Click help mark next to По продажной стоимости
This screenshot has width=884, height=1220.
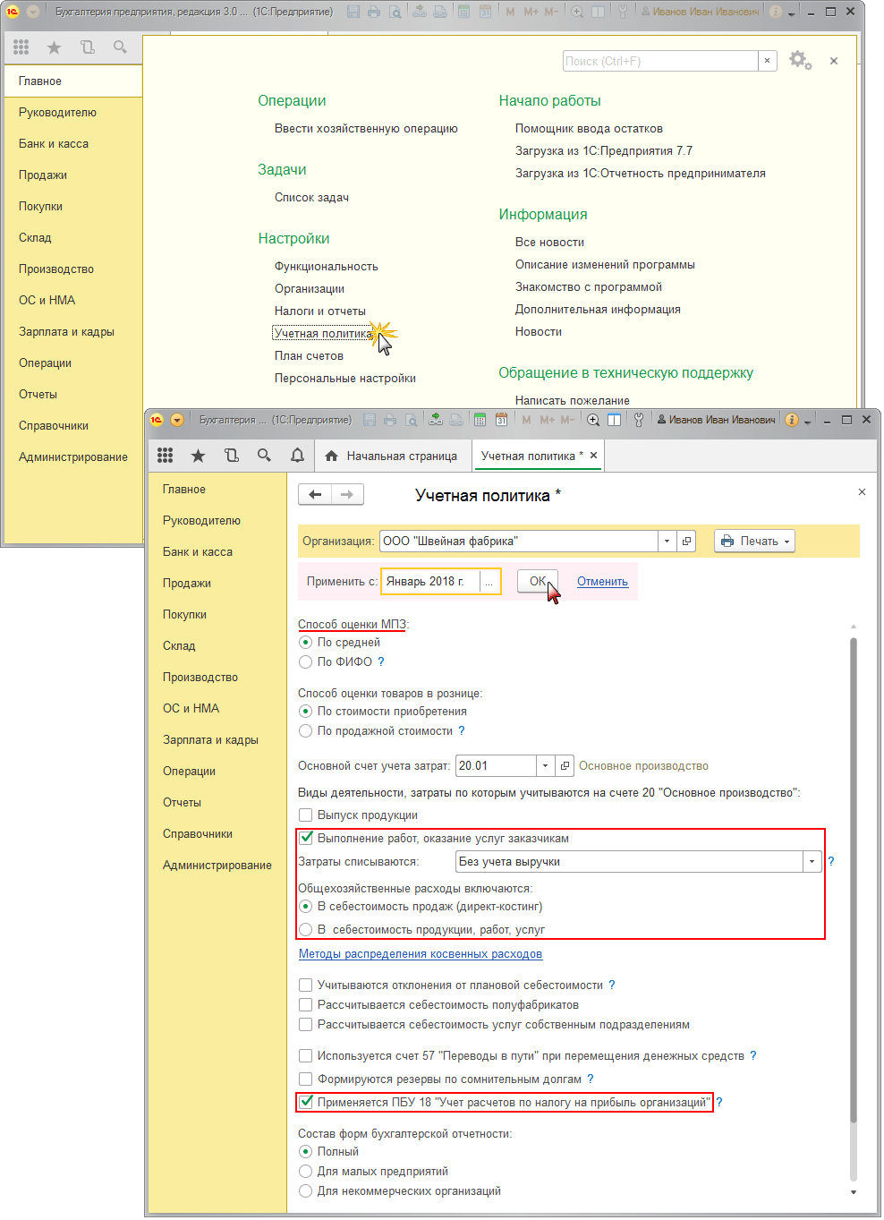tap(462, 730)
